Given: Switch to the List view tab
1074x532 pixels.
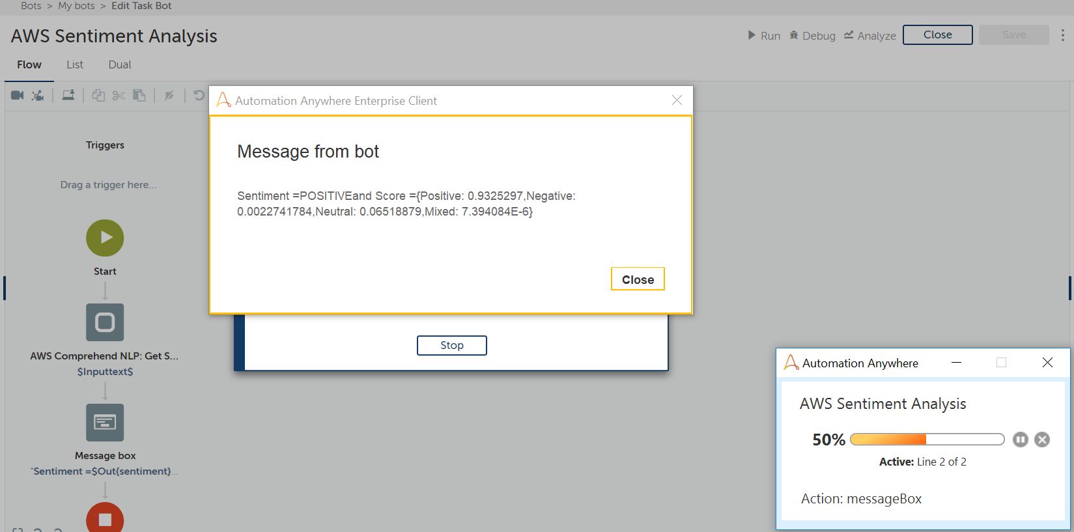Looking at the screenshot, I should point(75,65).
